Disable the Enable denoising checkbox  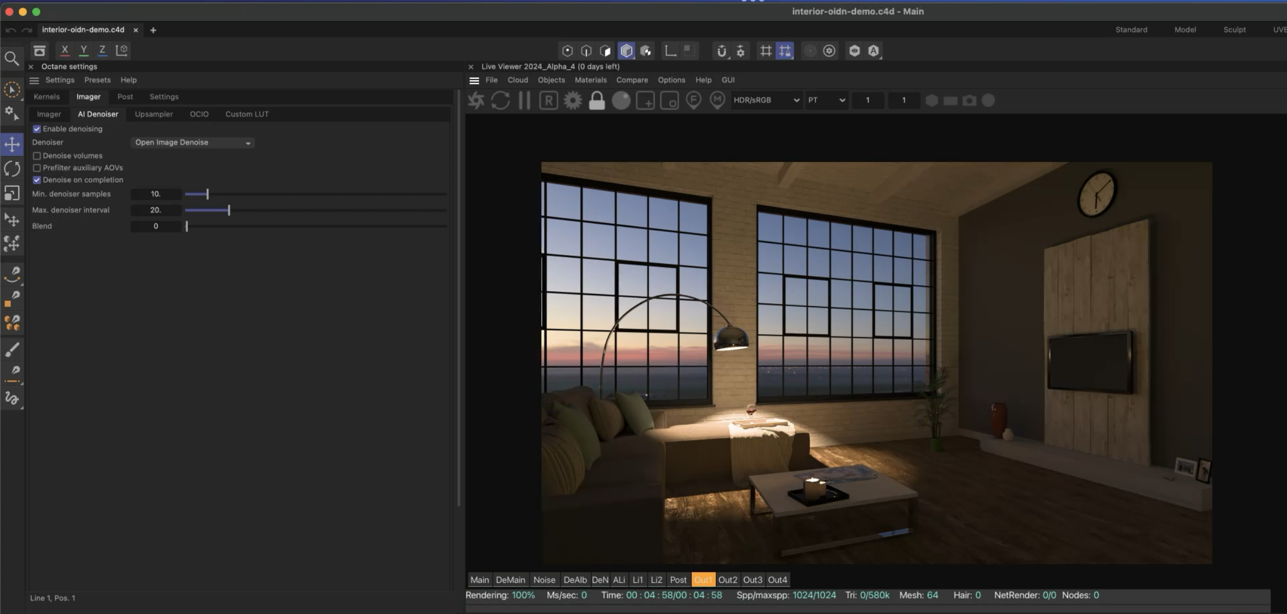pyautogui.click(x=37, y=129)
